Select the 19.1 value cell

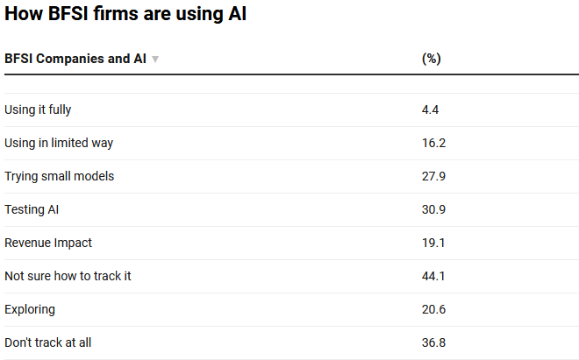pyautogui.click(x=433, y=243)
